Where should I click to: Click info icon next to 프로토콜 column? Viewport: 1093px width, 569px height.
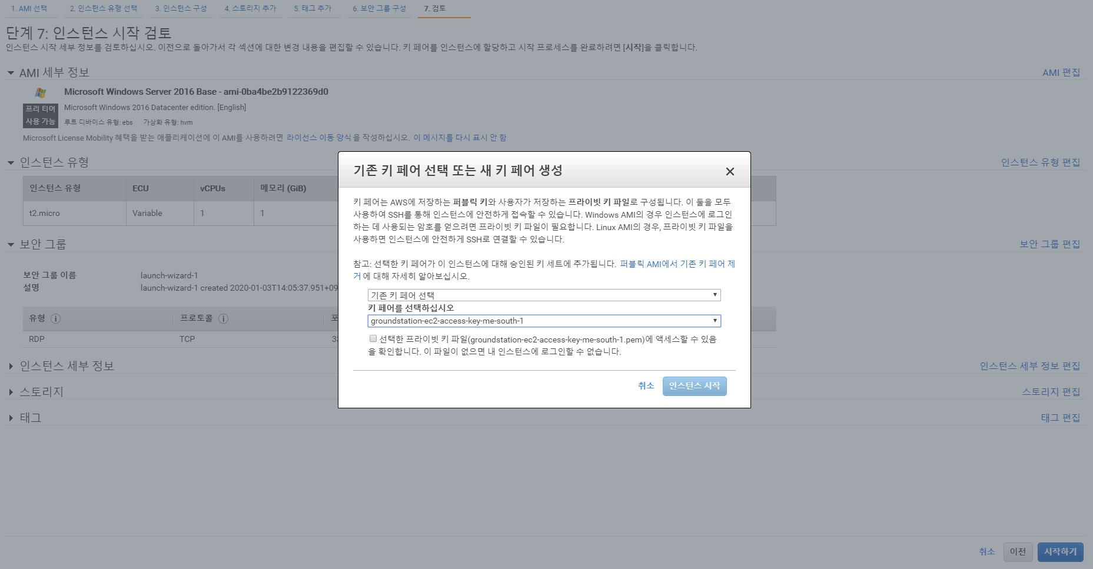pyautogui.click(x=224, y=318)
